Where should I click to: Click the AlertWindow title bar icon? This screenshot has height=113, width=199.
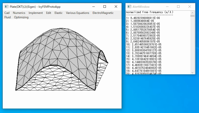point(129,7)
